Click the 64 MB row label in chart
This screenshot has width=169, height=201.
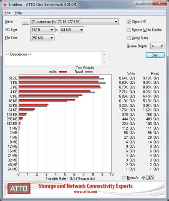point(13,169)
